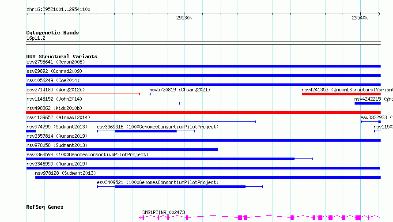
Task: Click the blue nsv3346999 Audano2019 bar
Action: coord(203,168)
